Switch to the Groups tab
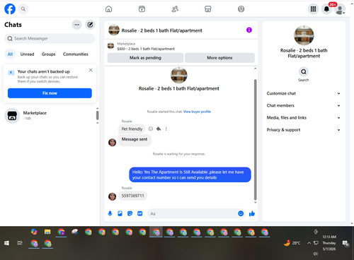The width and height of the screenshot is (354, 260). point(49,54)
